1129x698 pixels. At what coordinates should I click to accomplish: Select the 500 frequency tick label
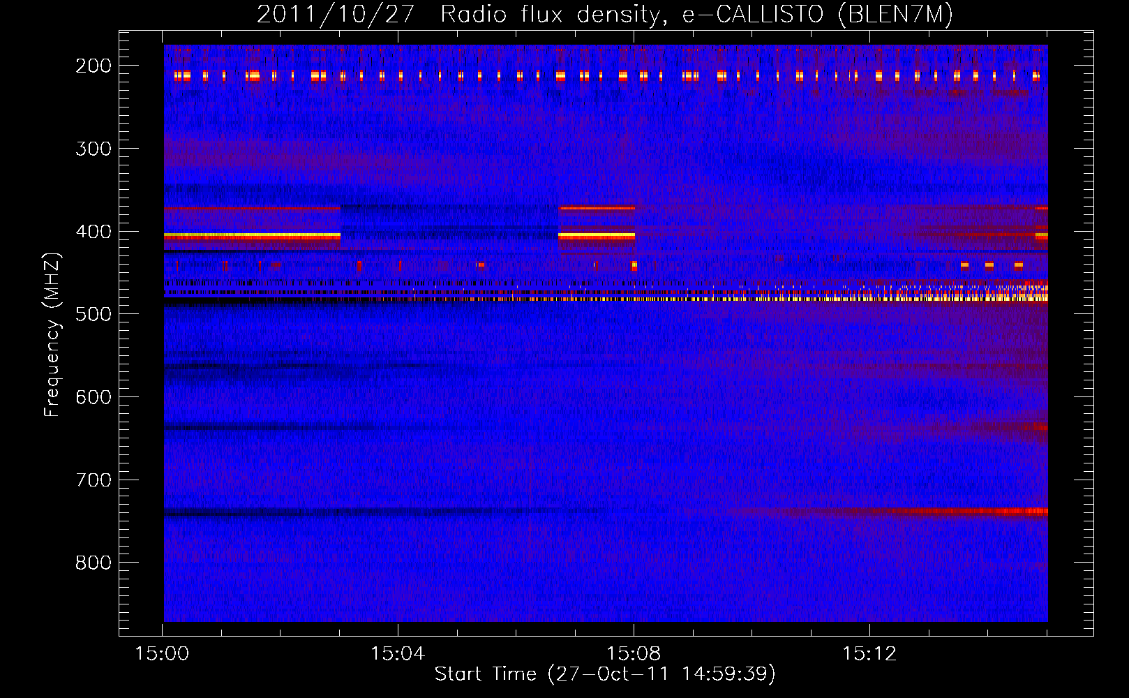(x=94, y=314)
